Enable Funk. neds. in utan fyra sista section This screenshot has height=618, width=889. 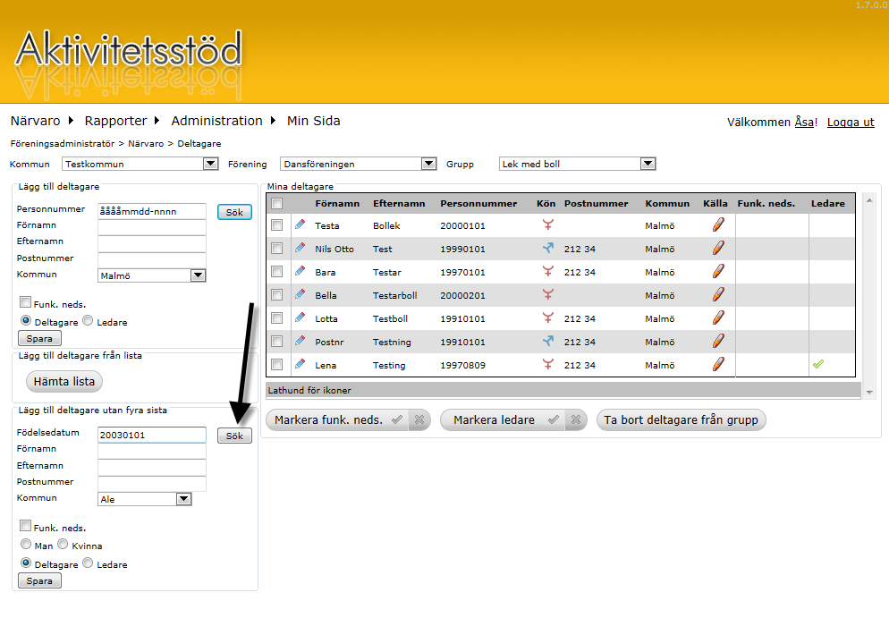26,526
